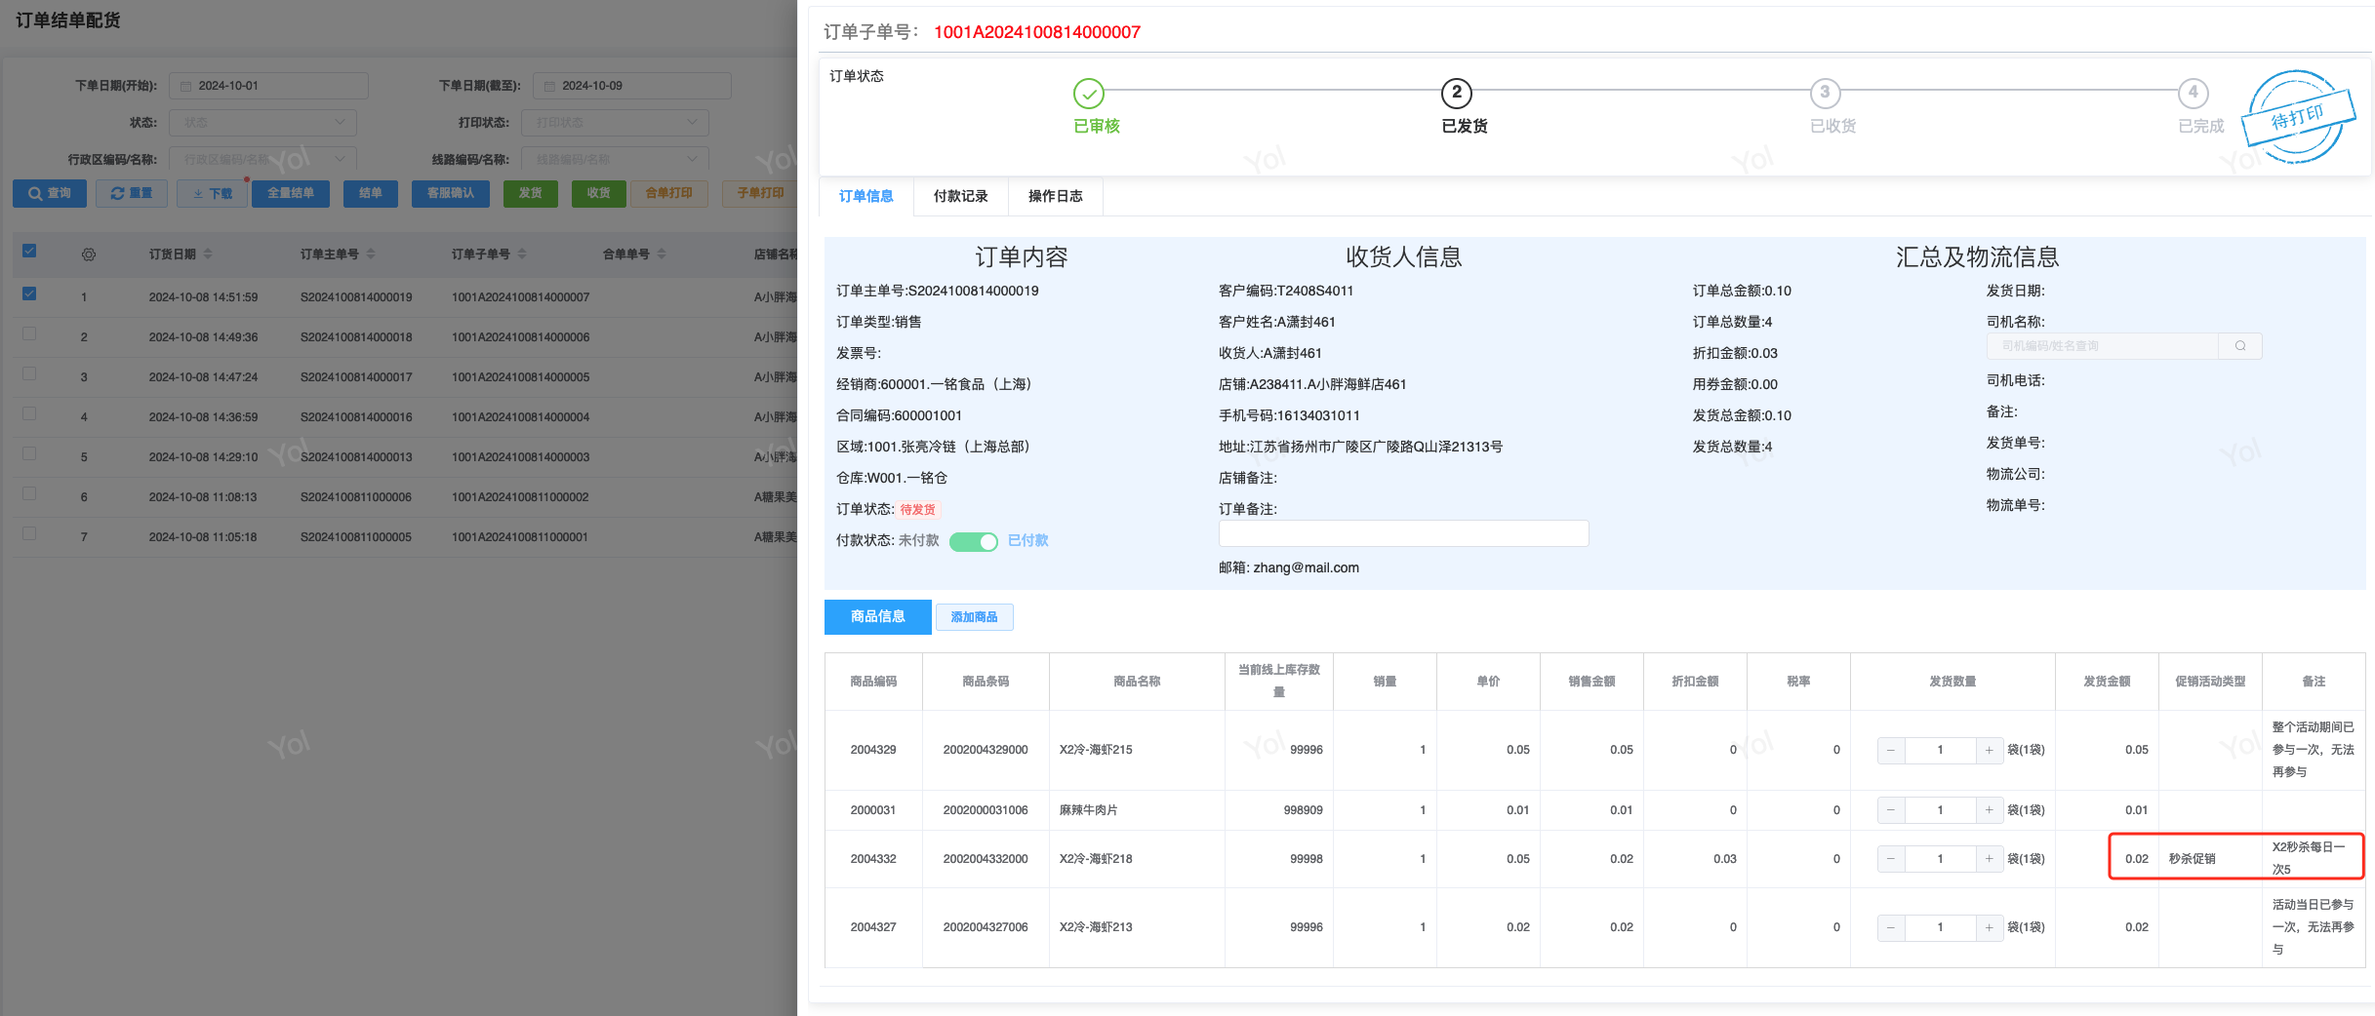The image size is (2375, 1016).
Task: Switch to the 付款记录 tab
Action: tap(960, 196)
